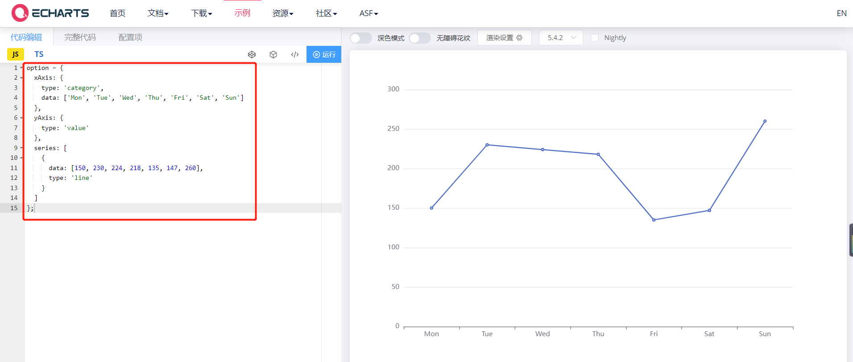Go to 首页 home page
853x362 pixels.
click(117, 13)
